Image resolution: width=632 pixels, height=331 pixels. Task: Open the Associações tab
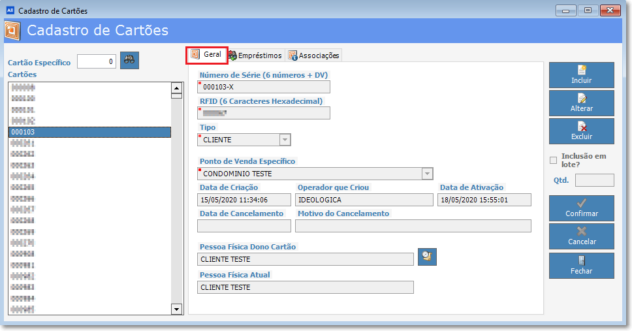click(313, 55)
